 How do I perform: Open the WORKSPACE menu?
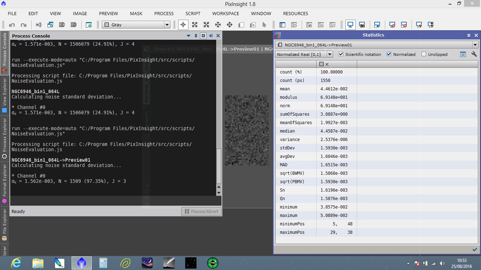pyautogui.click(x=226, y=13)
